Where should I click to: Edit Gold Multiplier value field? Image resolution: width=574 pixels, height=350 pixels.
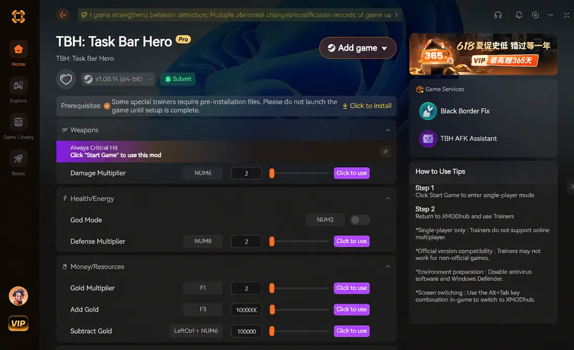click(x=246, y=288)
